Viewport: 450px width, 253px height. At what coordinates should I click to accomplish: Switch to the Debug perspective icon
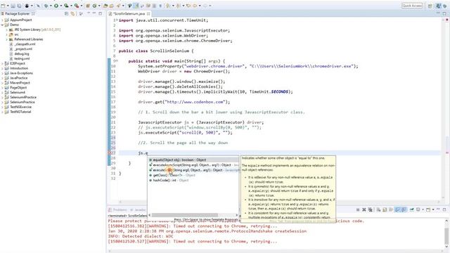445,6
